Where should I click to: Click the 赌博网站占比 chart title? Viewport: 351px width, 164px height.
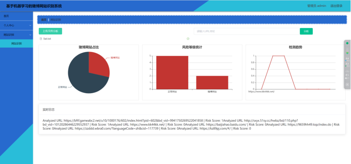89,47
